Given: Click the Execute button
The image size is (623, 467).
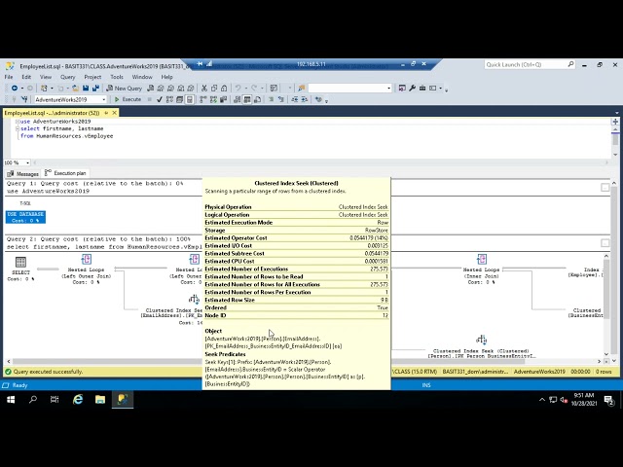Looking at the screenshot, I should pos(128,99).
